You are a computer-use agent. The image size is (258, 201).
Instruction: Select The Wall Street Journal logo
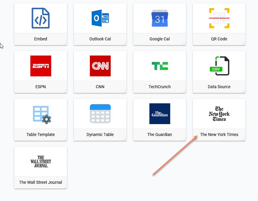coord(40,162)
